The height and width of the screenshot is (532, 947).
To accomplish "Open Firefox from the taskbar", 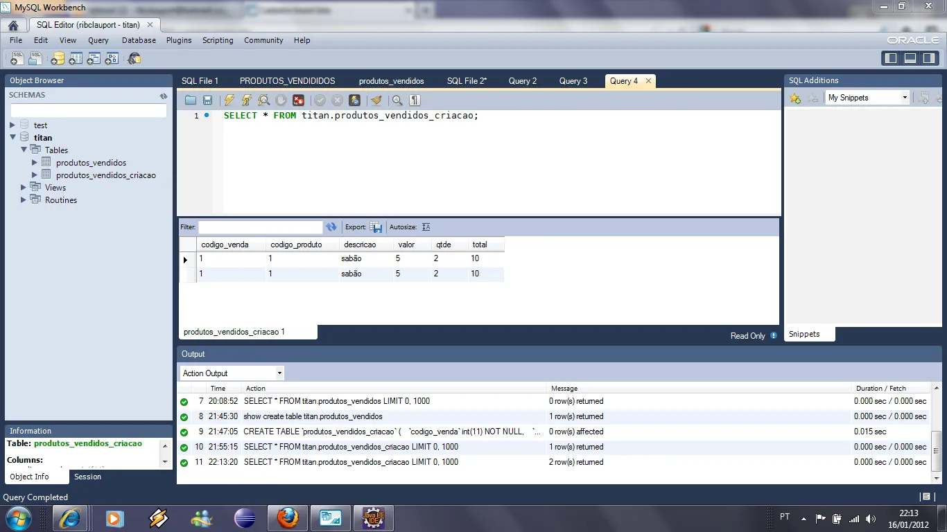I will point(287,518).
